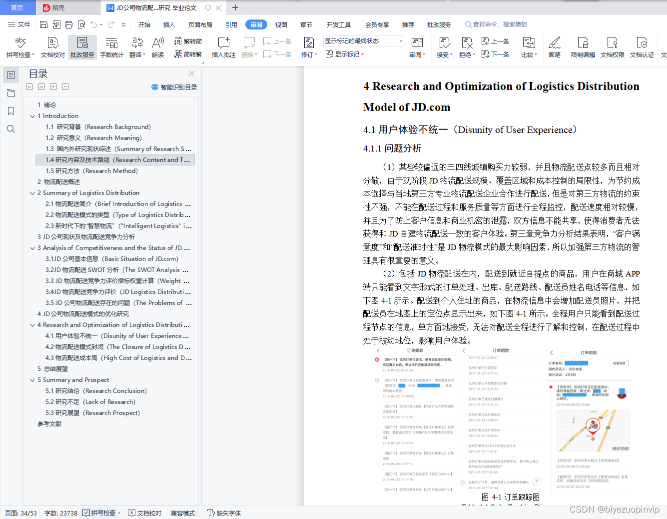Open the search icon in left sidebar
The image size is (667, 519).
(x=10, y=129)
